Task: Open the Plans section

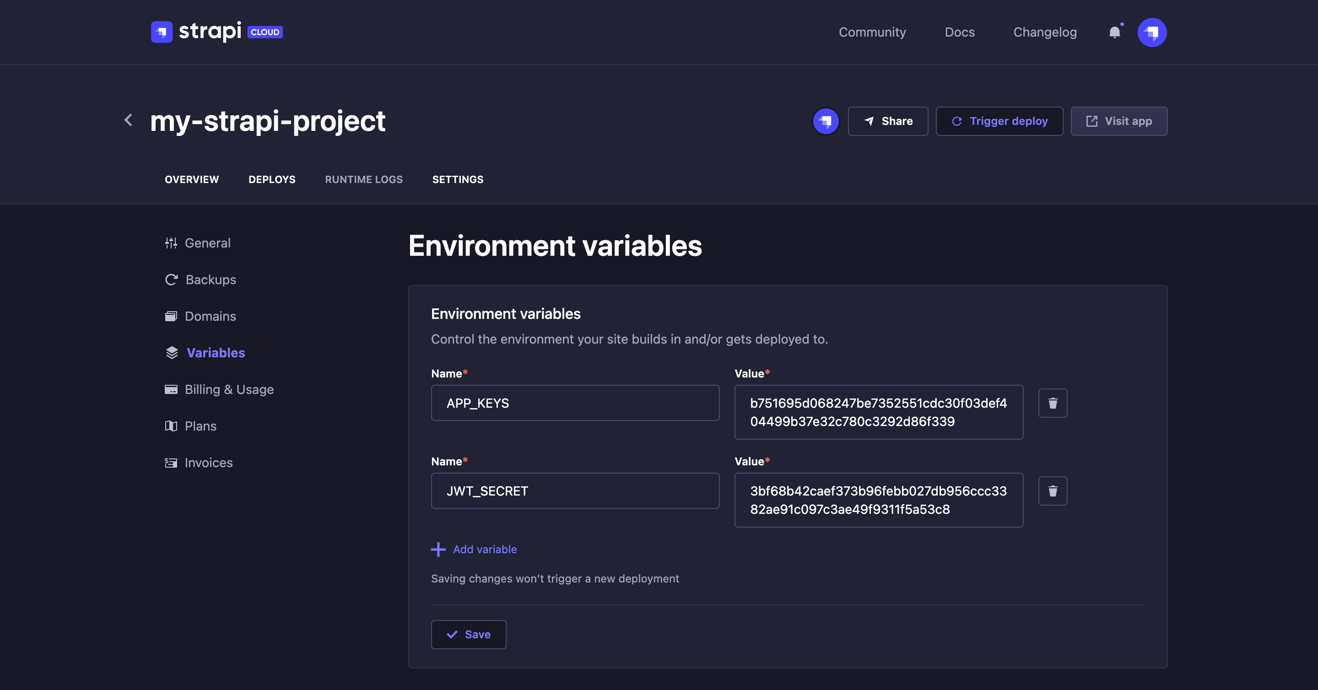Action: 200,426
